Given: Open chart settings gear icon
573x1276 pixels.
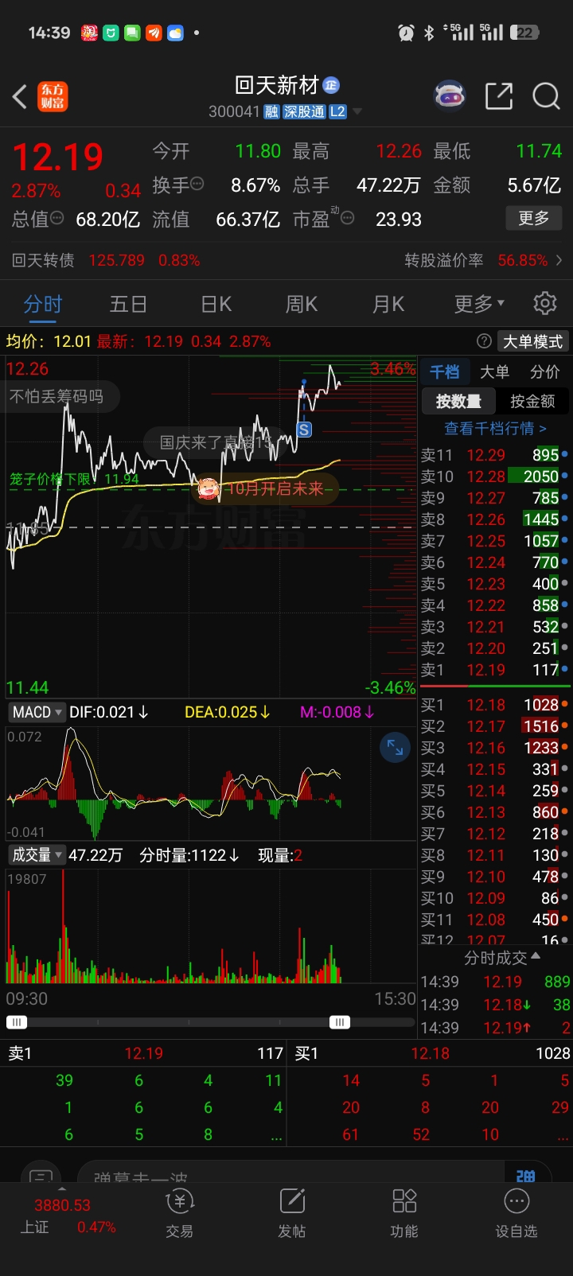Looking at the screenshot, I should pyautogui.click(x=545, y=303).
